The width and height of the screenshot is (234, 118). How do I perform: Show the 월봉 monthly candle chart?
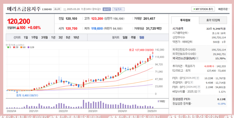click(x=142, y=38)
